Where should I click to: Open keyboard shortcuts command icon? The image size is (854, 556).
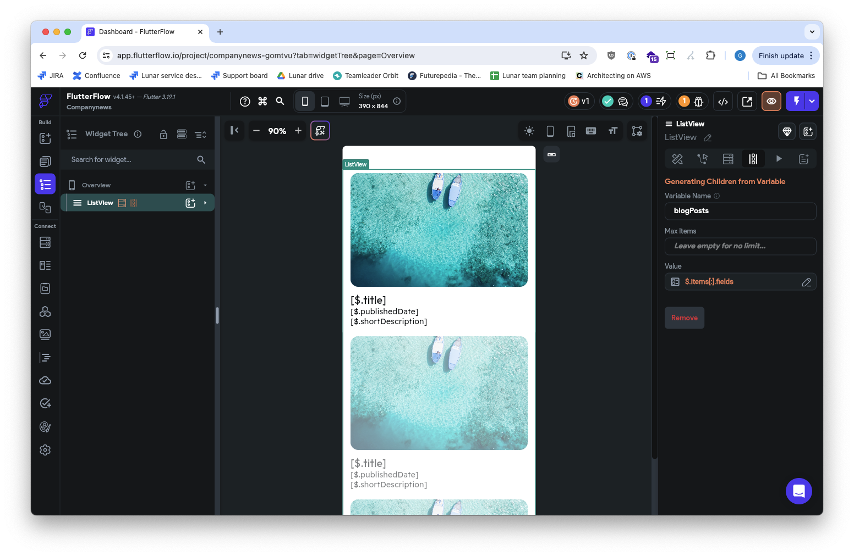click(262, 101)
